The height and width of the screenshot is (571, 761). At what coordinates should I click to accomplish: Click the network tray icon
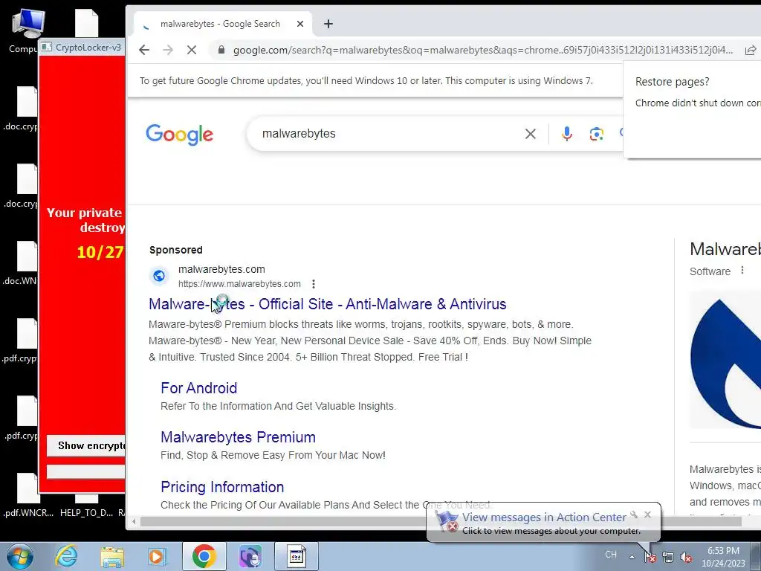[668, 557]
